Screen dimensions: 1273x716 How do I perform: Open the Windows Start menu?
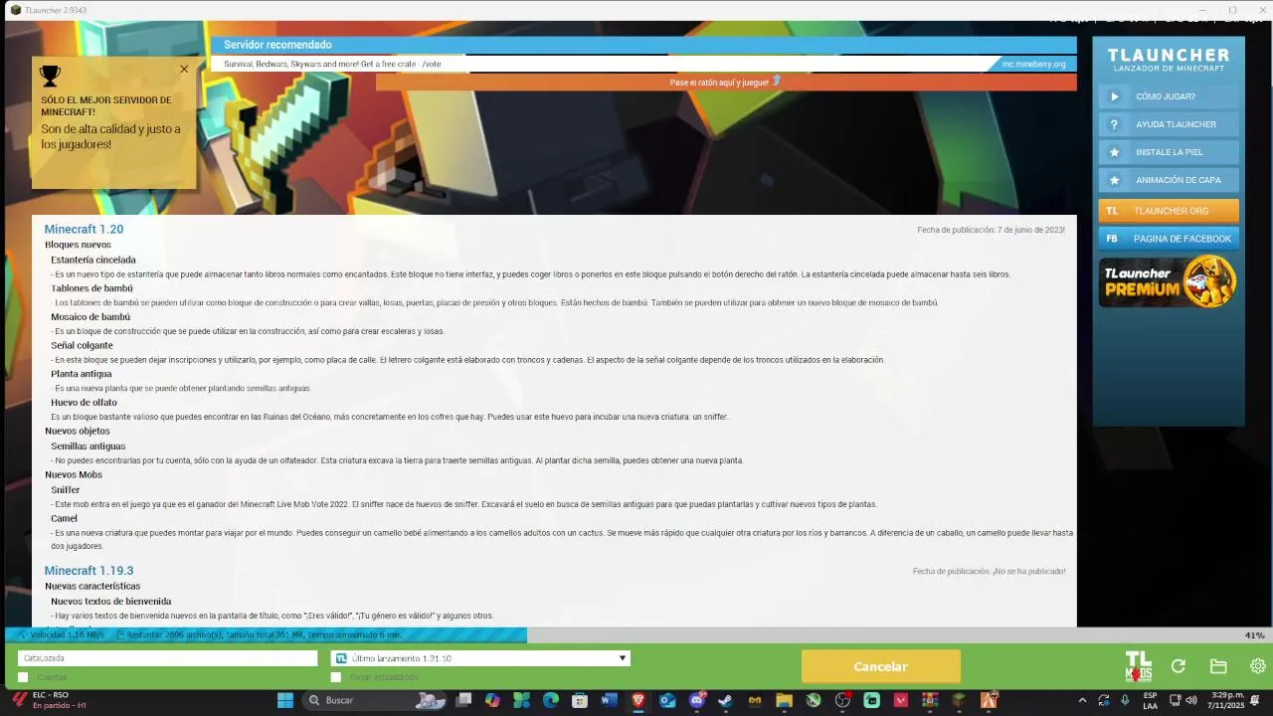(x=285, y=700)
